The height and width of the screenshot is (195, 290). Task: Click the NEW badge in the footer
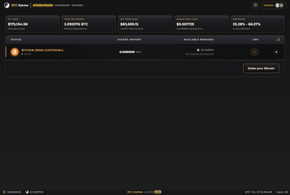pos(157,192)
